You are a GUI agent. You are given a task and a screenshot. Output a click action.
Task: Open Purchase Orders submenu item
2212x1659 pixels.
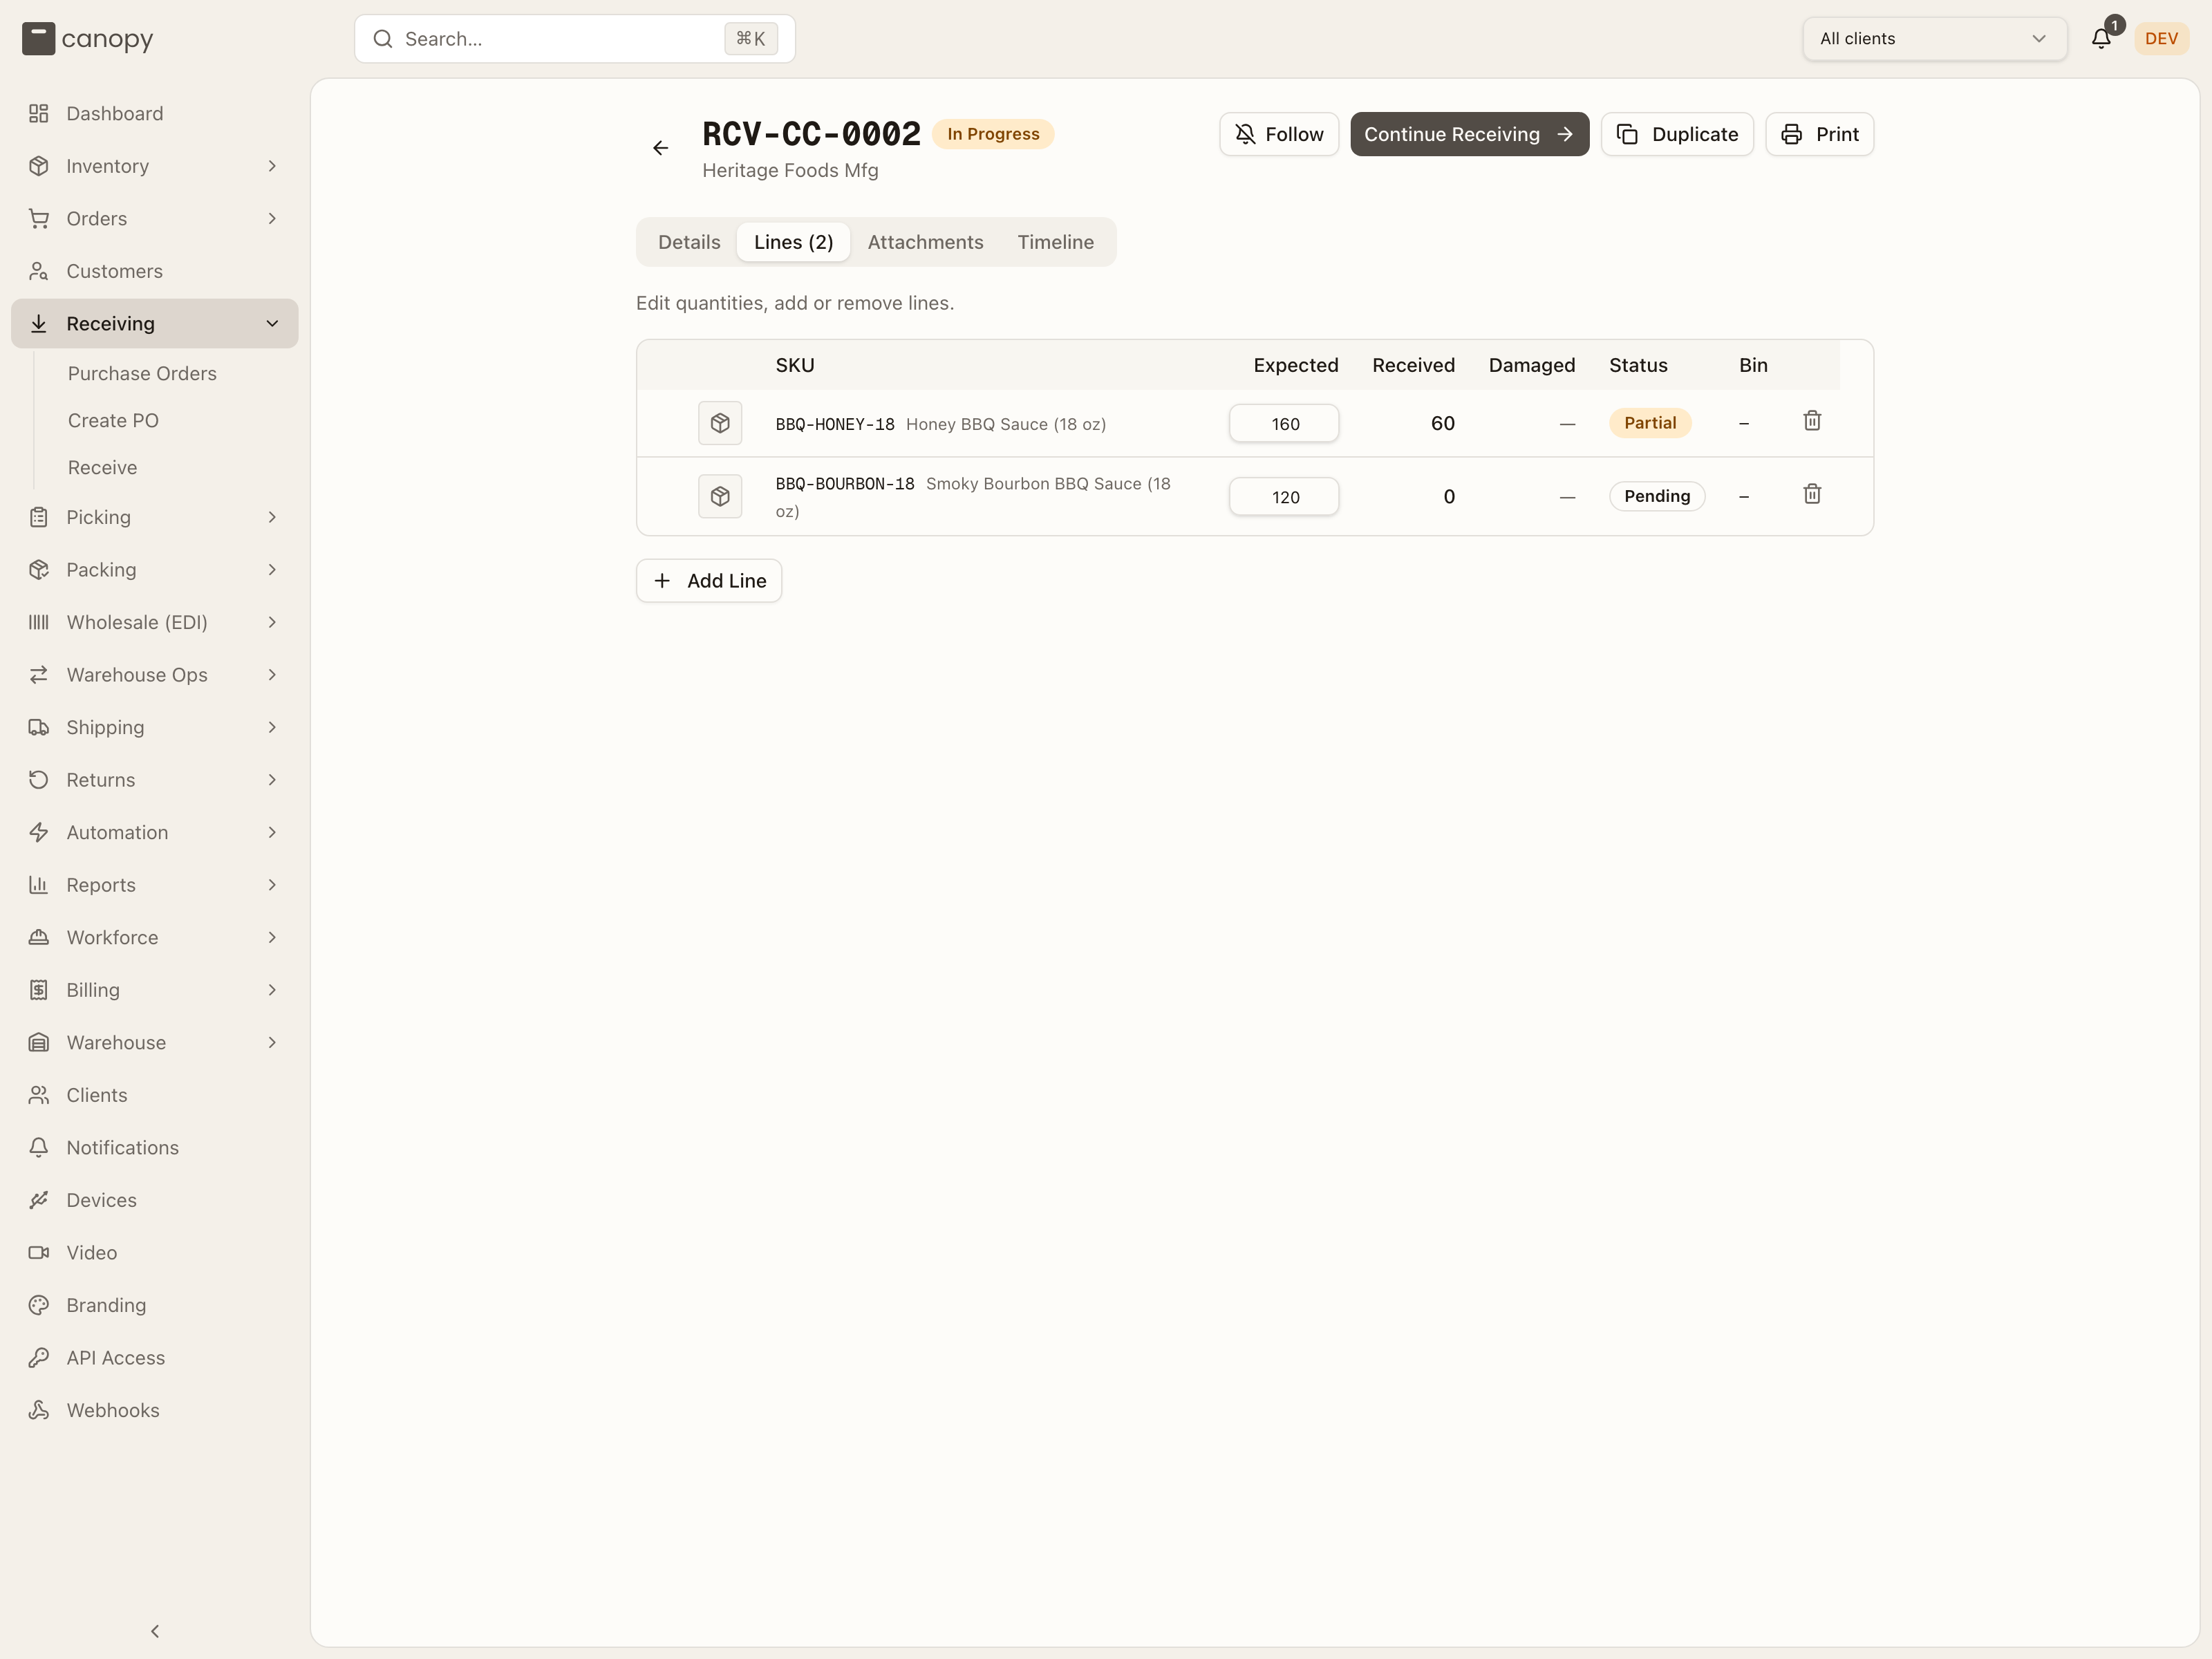point(142,374)
